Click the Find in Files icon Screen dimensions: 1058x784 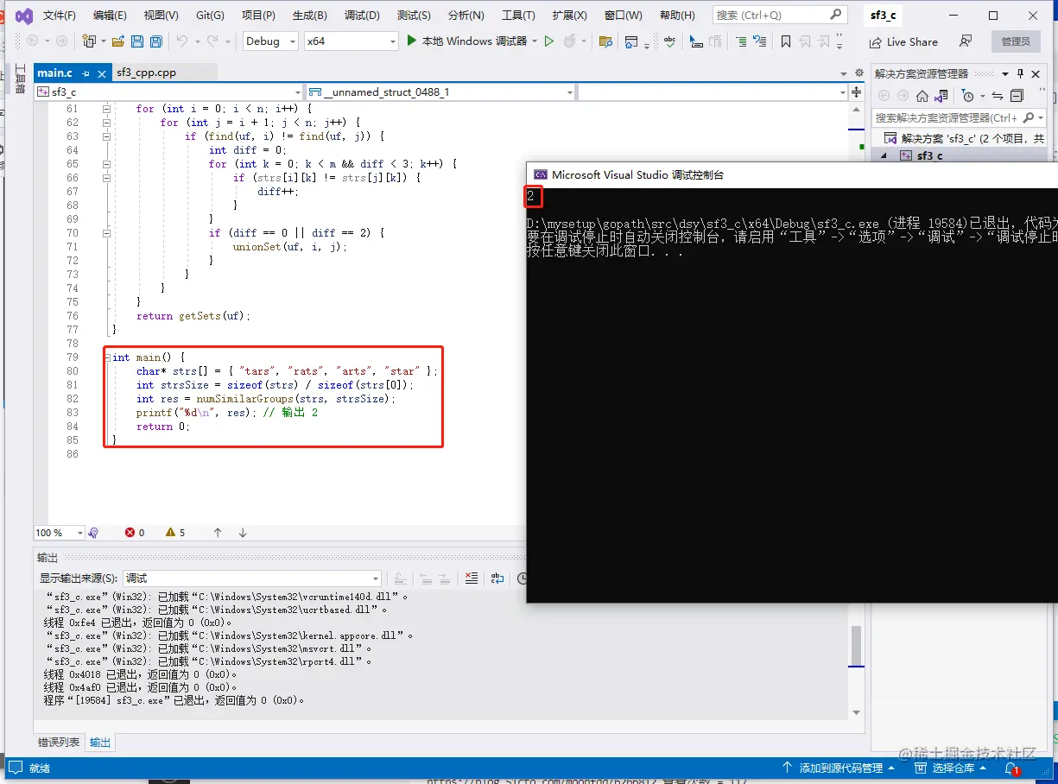pos(605,41)
